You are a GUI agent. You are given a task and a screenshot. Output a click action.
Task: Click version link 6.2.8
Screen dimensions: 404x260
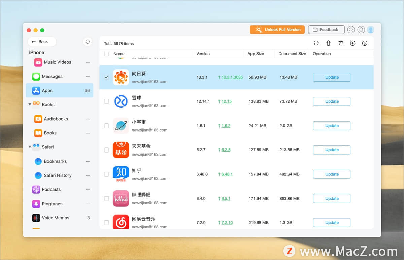pyautogui.click(x=226, y=150)
